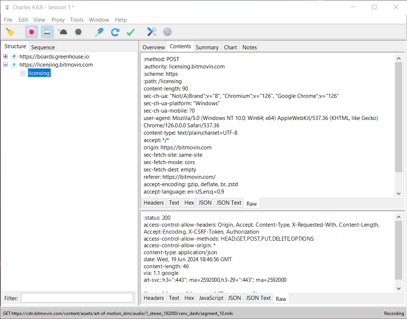This screenshot has width=407, height=319.
Task: Click the lightning icon beside boards.greenhouse.io
Action: (14, 56)
